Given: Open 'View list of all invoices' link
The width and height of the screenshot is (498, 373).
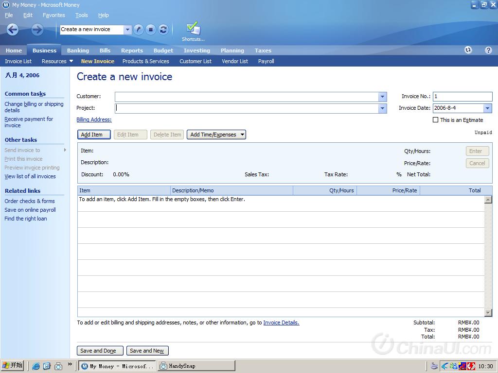Looking at the screenshot, I should [x=30, y=176].
